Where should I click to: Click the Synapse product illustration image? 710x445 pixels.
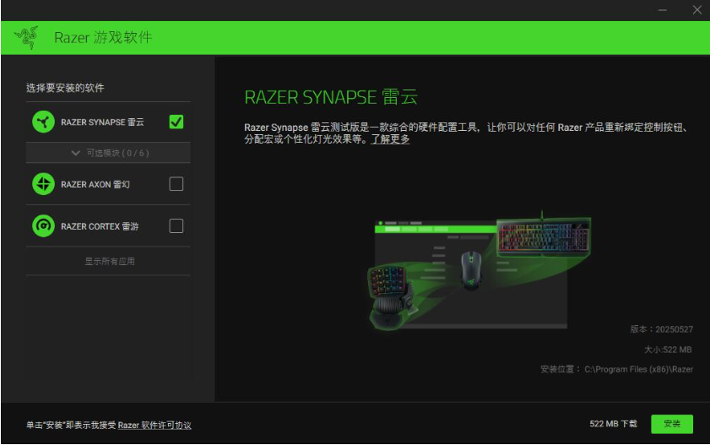[478, 271]
